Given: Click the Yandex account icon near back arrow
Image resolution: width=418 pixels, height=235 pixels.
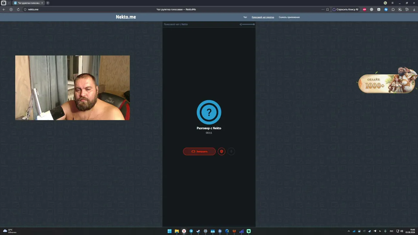Looking at the screenshot, I should (x=11, y=9).
